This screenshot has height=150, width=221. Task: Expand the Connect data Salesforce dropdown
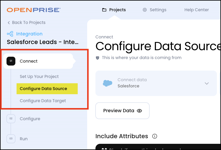point(207,83)
